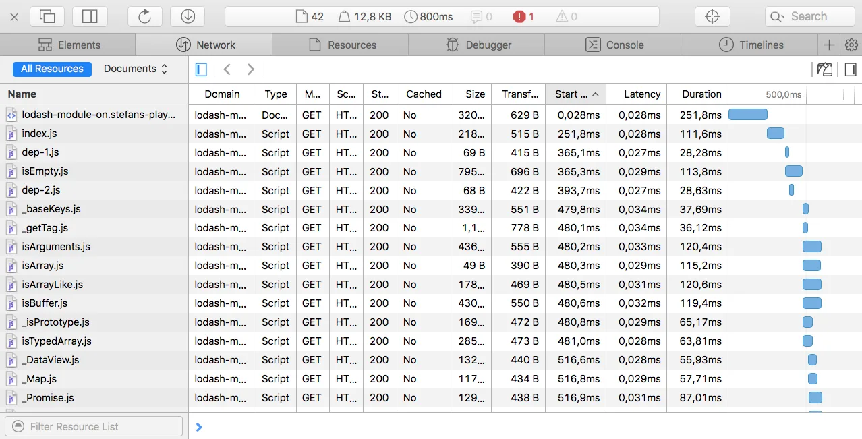This screenshot has width=862, height=439.
Task: Dock inspector to side icon
Action: click(90, 16)
